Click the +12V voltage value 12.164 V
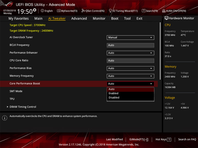Image resolution: width=198 pixels, height=148 pixels. coord(169,108)
